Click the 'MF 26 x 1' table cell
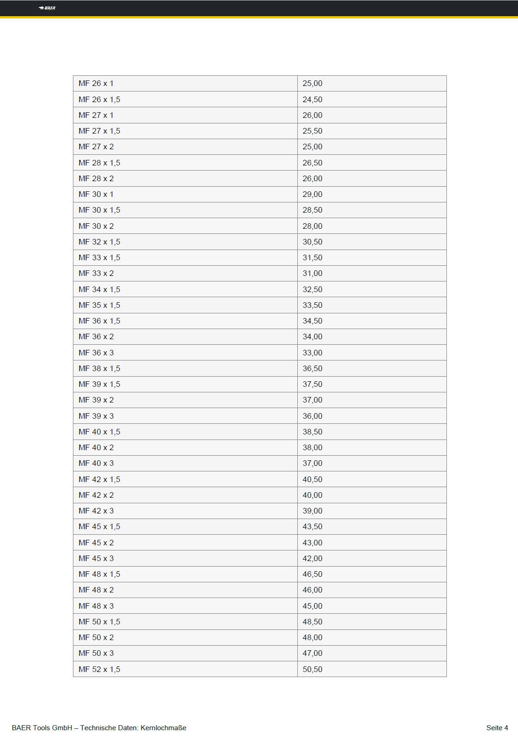The width and height of the screenshot is (518, 739). 96,84
